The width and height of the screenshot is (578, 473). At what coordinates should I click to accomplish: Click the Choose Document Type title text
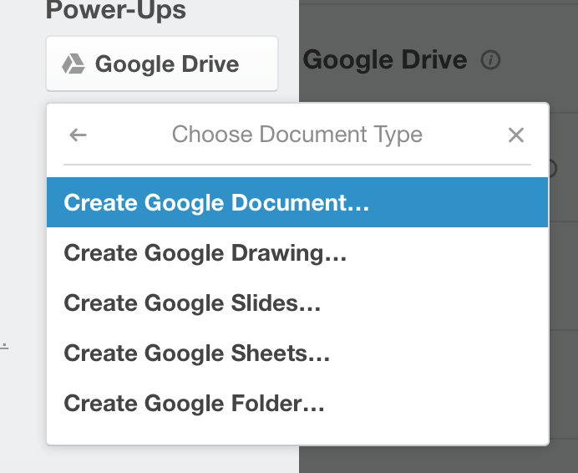pyautogui.click(x=297, y=135)
